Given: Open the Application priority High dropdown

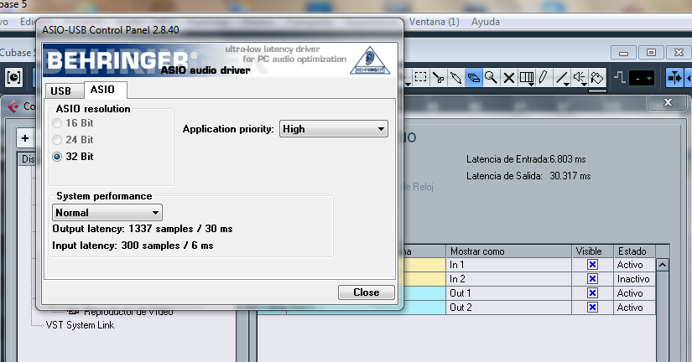Looking at the screenshot, I should [334, 129].
